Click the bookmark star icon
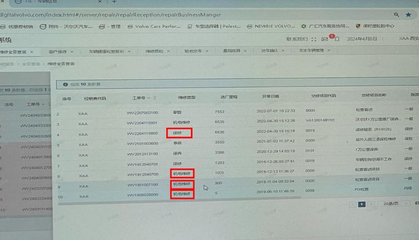The height and width of the screenshot is (240, 419). 408,15
